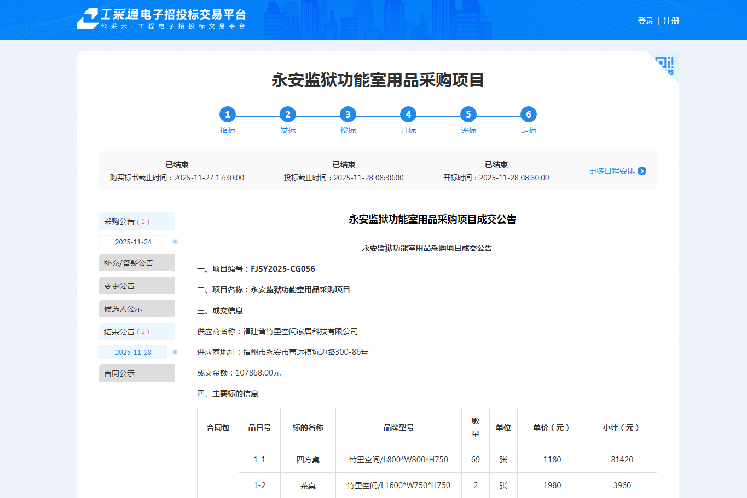The width and height of the screenshot is (747, 498).
Task: Click the 登录 login link
Action: pyautogui.click(x=646, y=21)
